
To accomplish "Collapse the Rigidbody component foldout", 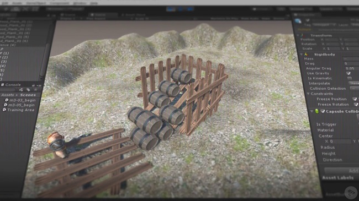I will click(301, 55).
